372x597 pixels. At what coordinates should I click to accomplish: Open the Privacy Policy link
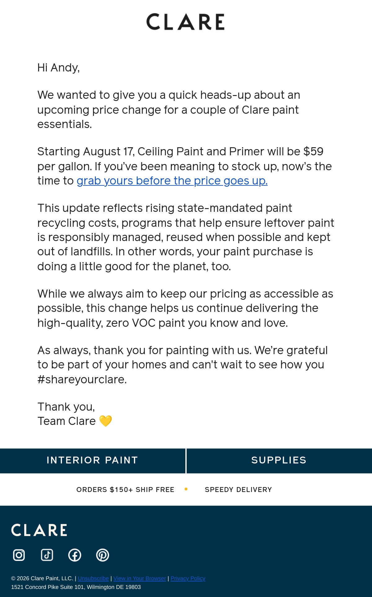click(188, 578)
